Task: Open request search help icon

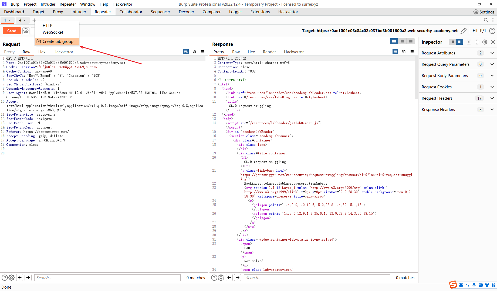Action: (5, 278)
